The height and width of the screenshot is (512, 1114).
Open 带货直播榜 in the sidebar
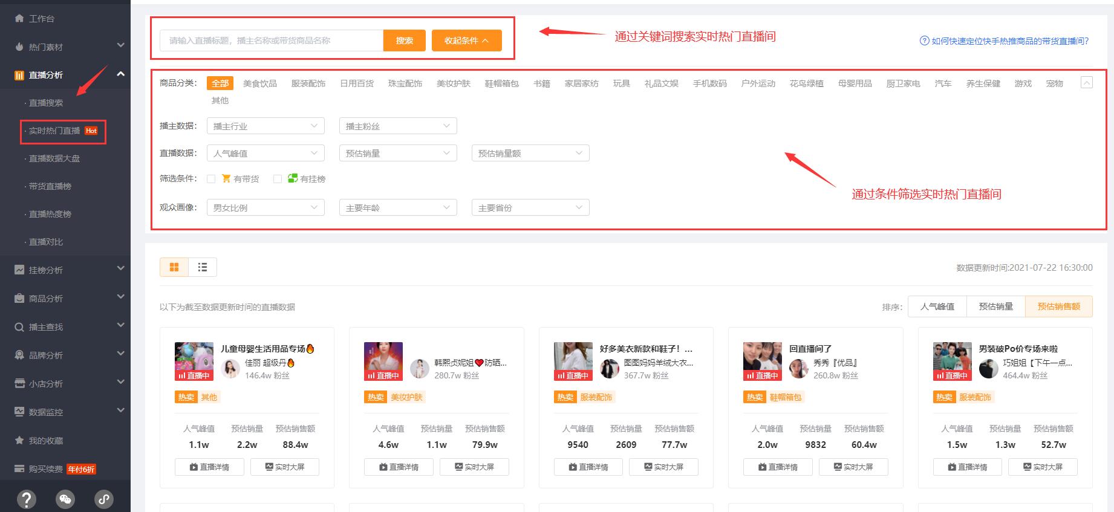coord(50,186)
